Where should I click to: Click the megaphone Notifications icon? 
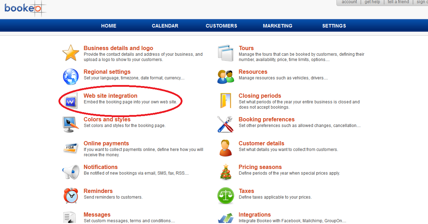tap(71, 172)
